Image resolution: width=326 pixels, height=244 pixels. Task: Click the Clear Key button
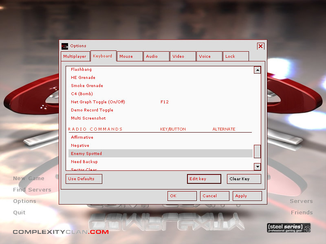(244, 179)
